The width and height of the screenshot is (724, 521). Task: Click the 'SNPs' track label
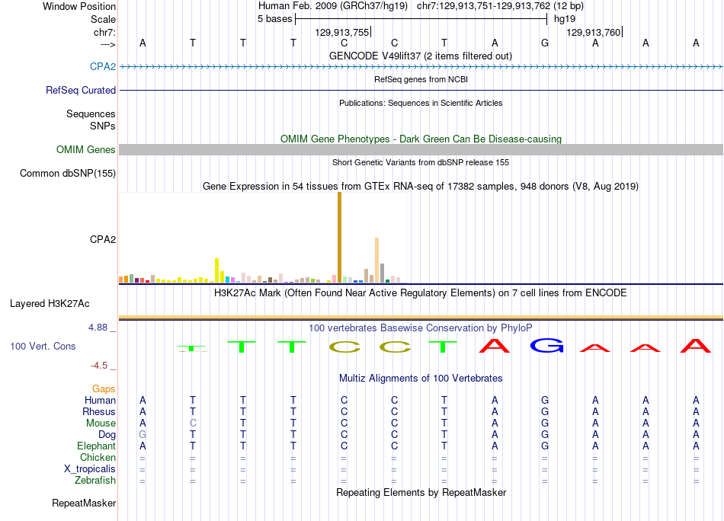click(x=103, y=126)
